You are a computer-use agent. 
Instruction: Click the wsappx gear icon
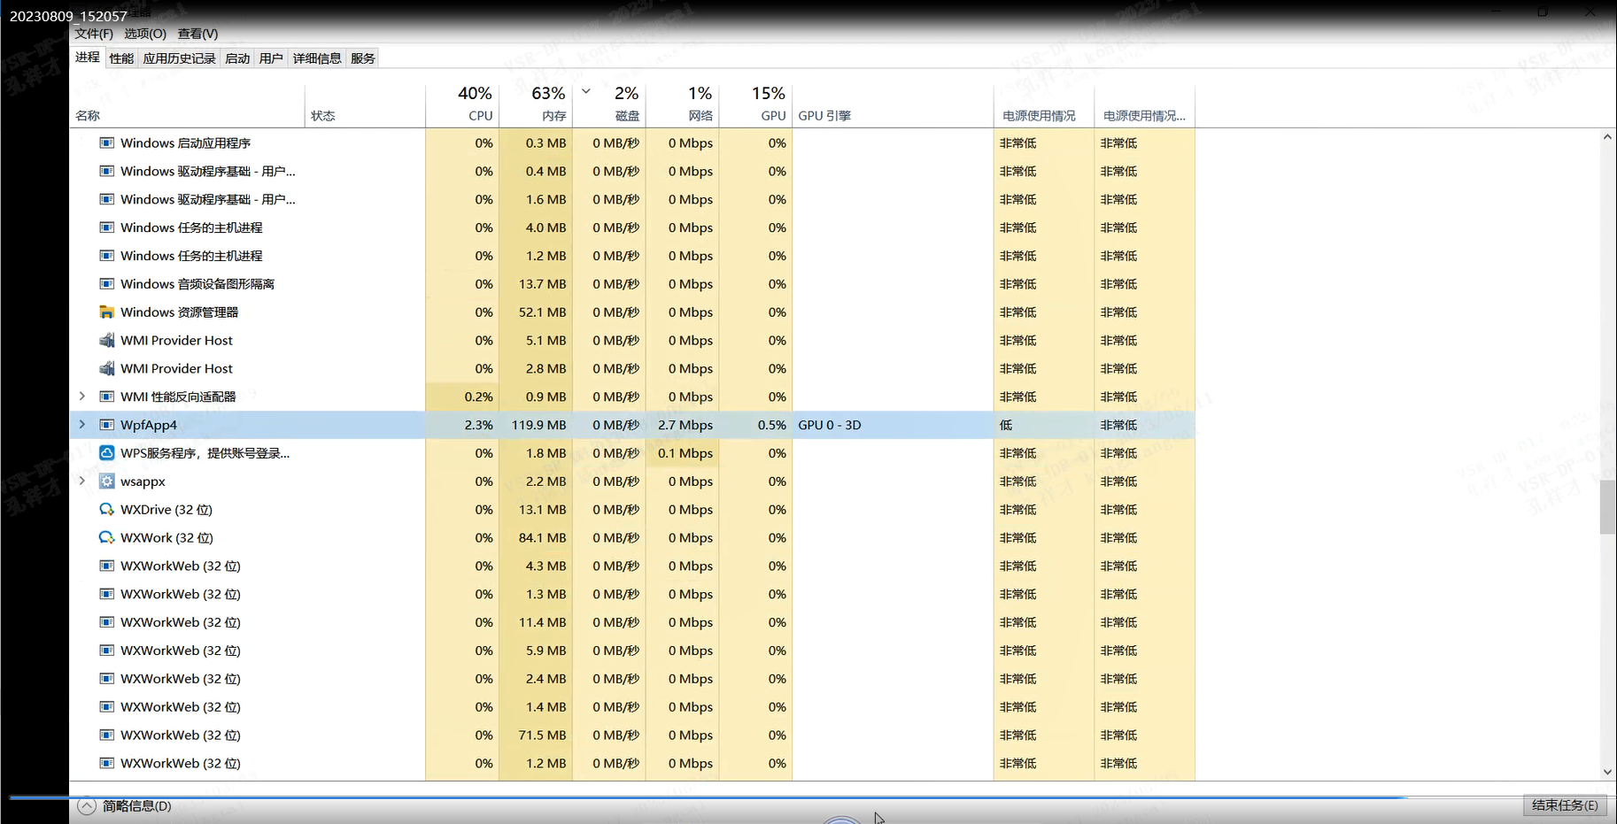pyautogui.click(x=106, y=481)
